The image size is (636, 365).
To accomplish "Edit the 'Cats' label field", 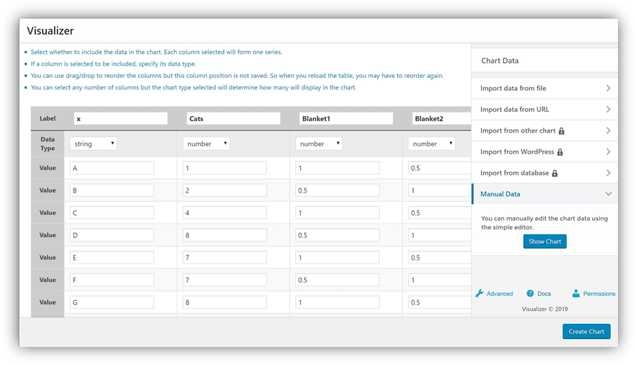I will tap(233, 118).
